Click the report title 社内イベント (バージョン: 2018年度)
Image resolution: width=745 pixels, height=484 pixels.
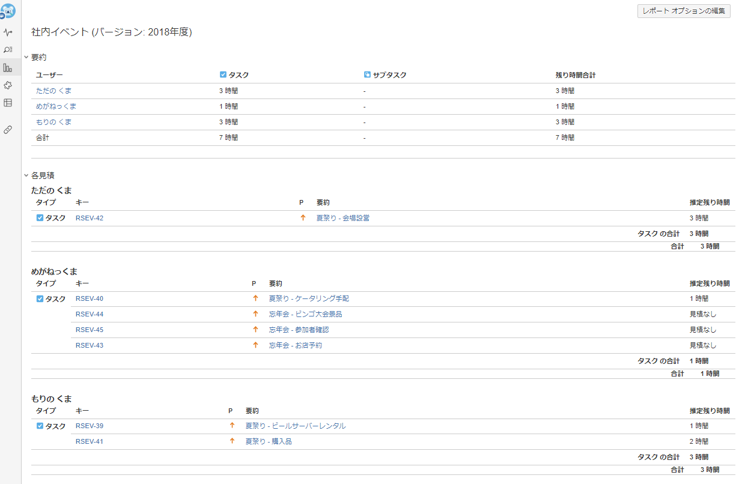112,32
